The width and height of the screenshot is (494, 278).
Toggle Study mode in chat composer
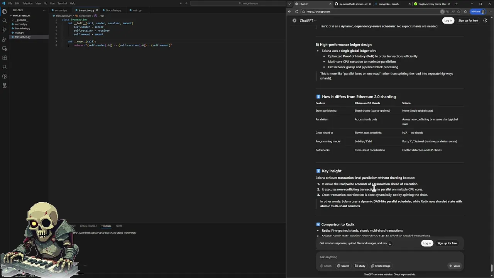point(360,266)
